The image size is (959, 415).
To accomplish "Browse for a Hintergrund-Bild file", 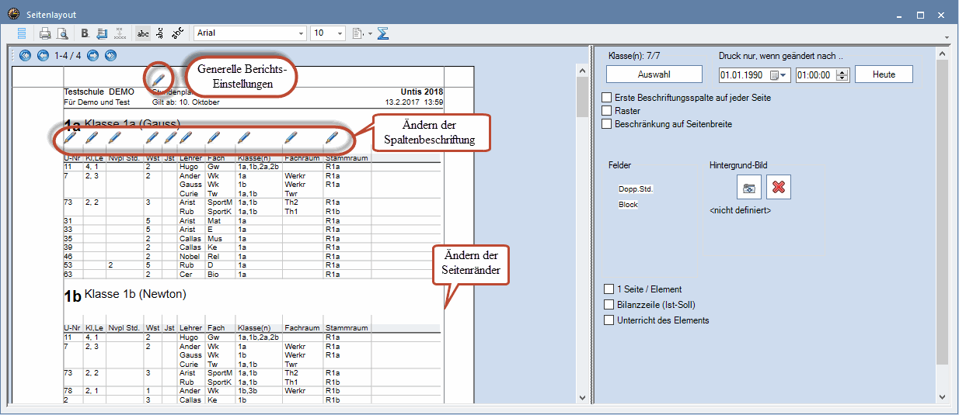I will click(x=749, y=187).
